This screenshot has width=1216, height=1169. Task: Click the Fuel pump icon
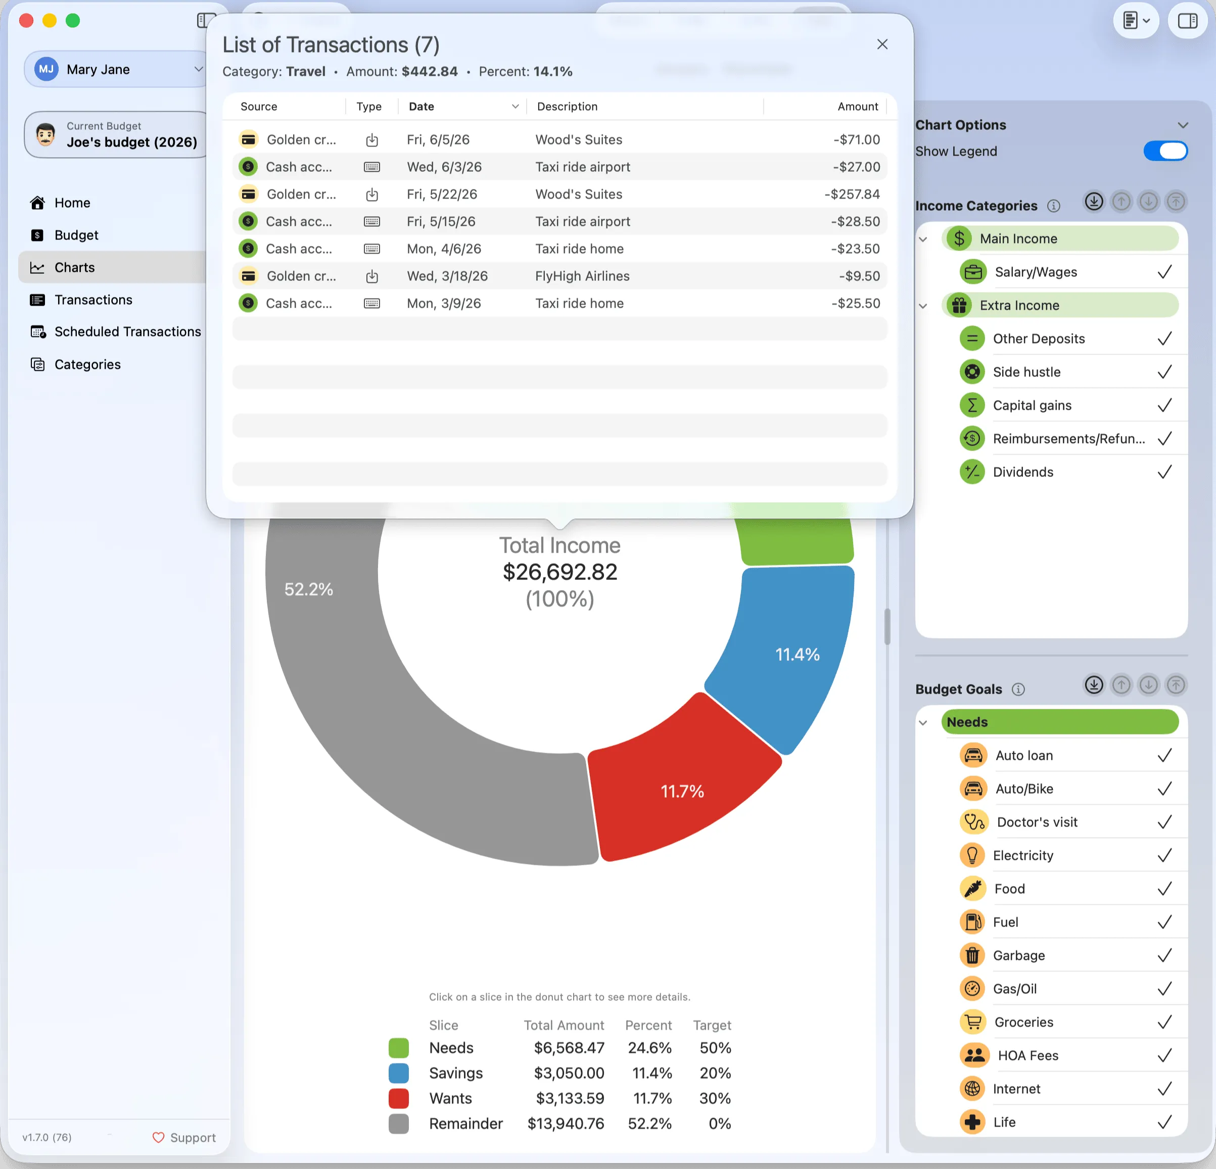click(x=972, y=922)
